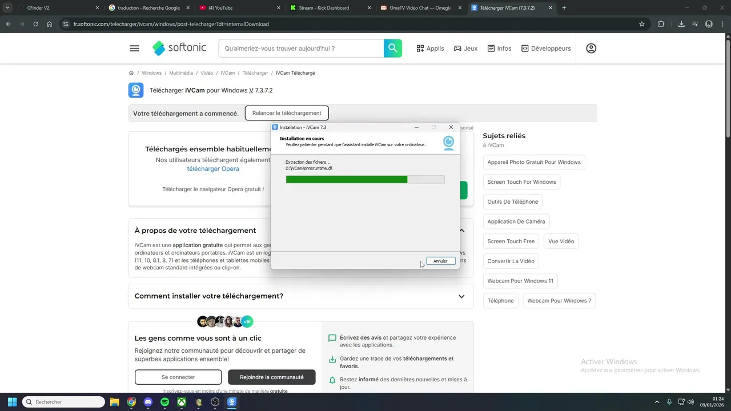Click the browser reload button

coord(35,24)
